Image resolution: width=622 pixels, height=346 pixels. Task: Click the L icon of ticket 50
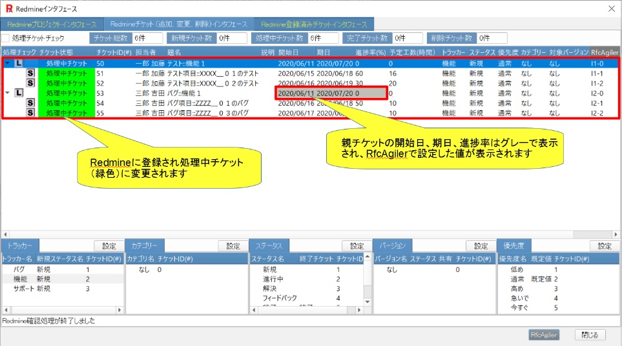(x=19, y=63)
